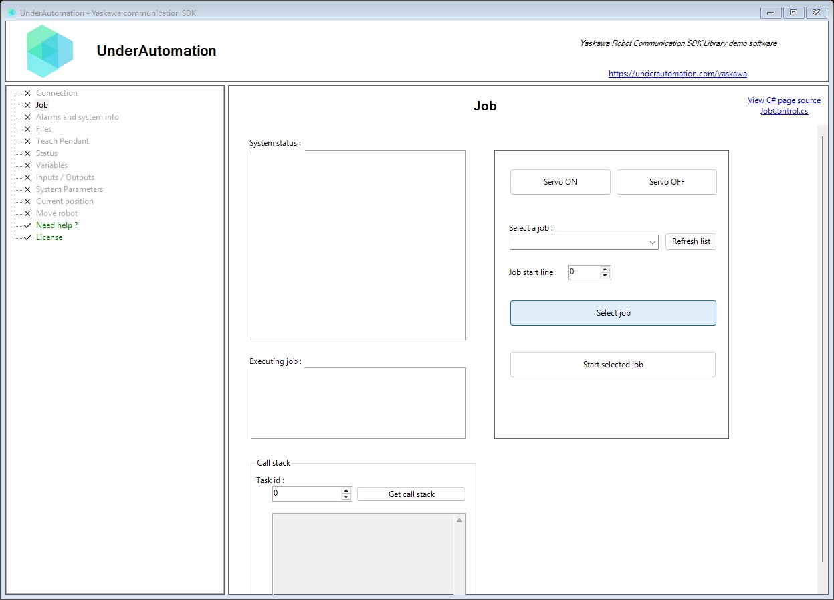Screen dimensions: 834x600
Task: Open the Teach Pendant page
Action: pos(62,141)
